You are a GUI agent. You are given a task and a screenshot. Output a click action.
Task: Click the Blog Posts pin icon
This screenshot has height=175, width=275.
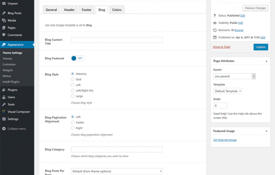4,13
